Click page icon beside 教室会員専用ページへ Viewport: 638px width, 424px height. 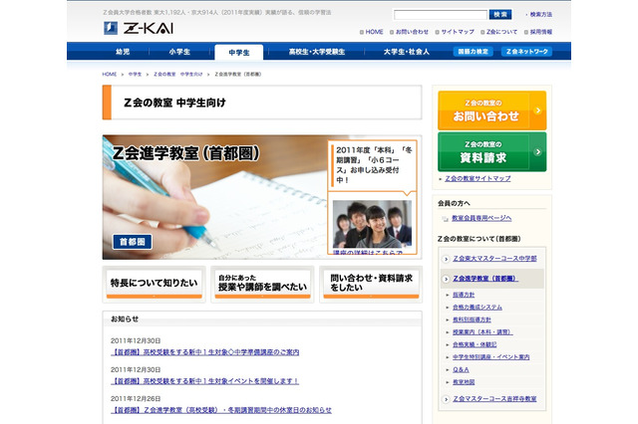445,219
